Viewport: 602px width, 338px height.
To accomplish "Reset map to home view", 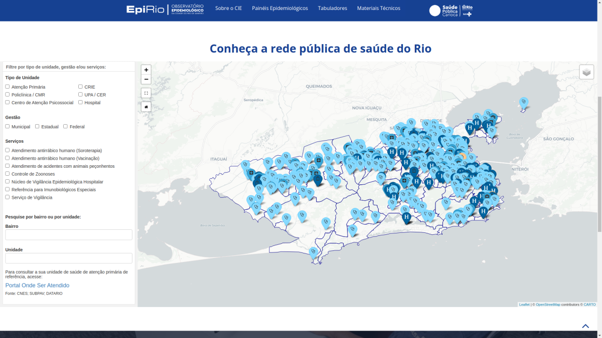I will (x=146, y=107).
